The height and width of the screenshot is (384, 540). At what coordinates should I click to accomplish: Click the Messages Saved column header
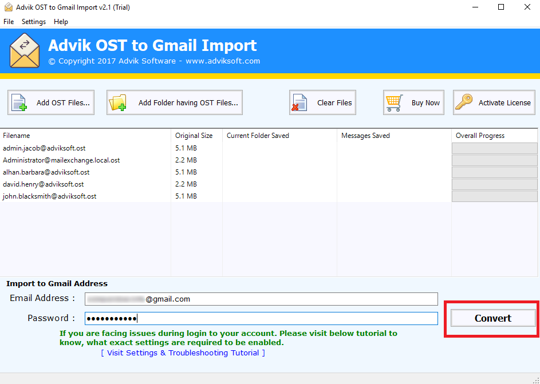(x=394, y=136)
